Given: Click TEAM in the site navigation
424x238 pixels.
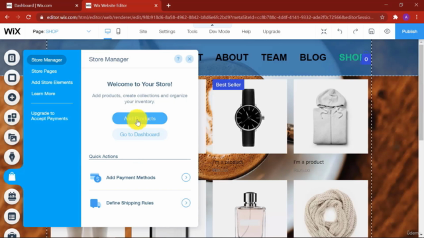Looking at the screenshot, I should tap(274, 58).
